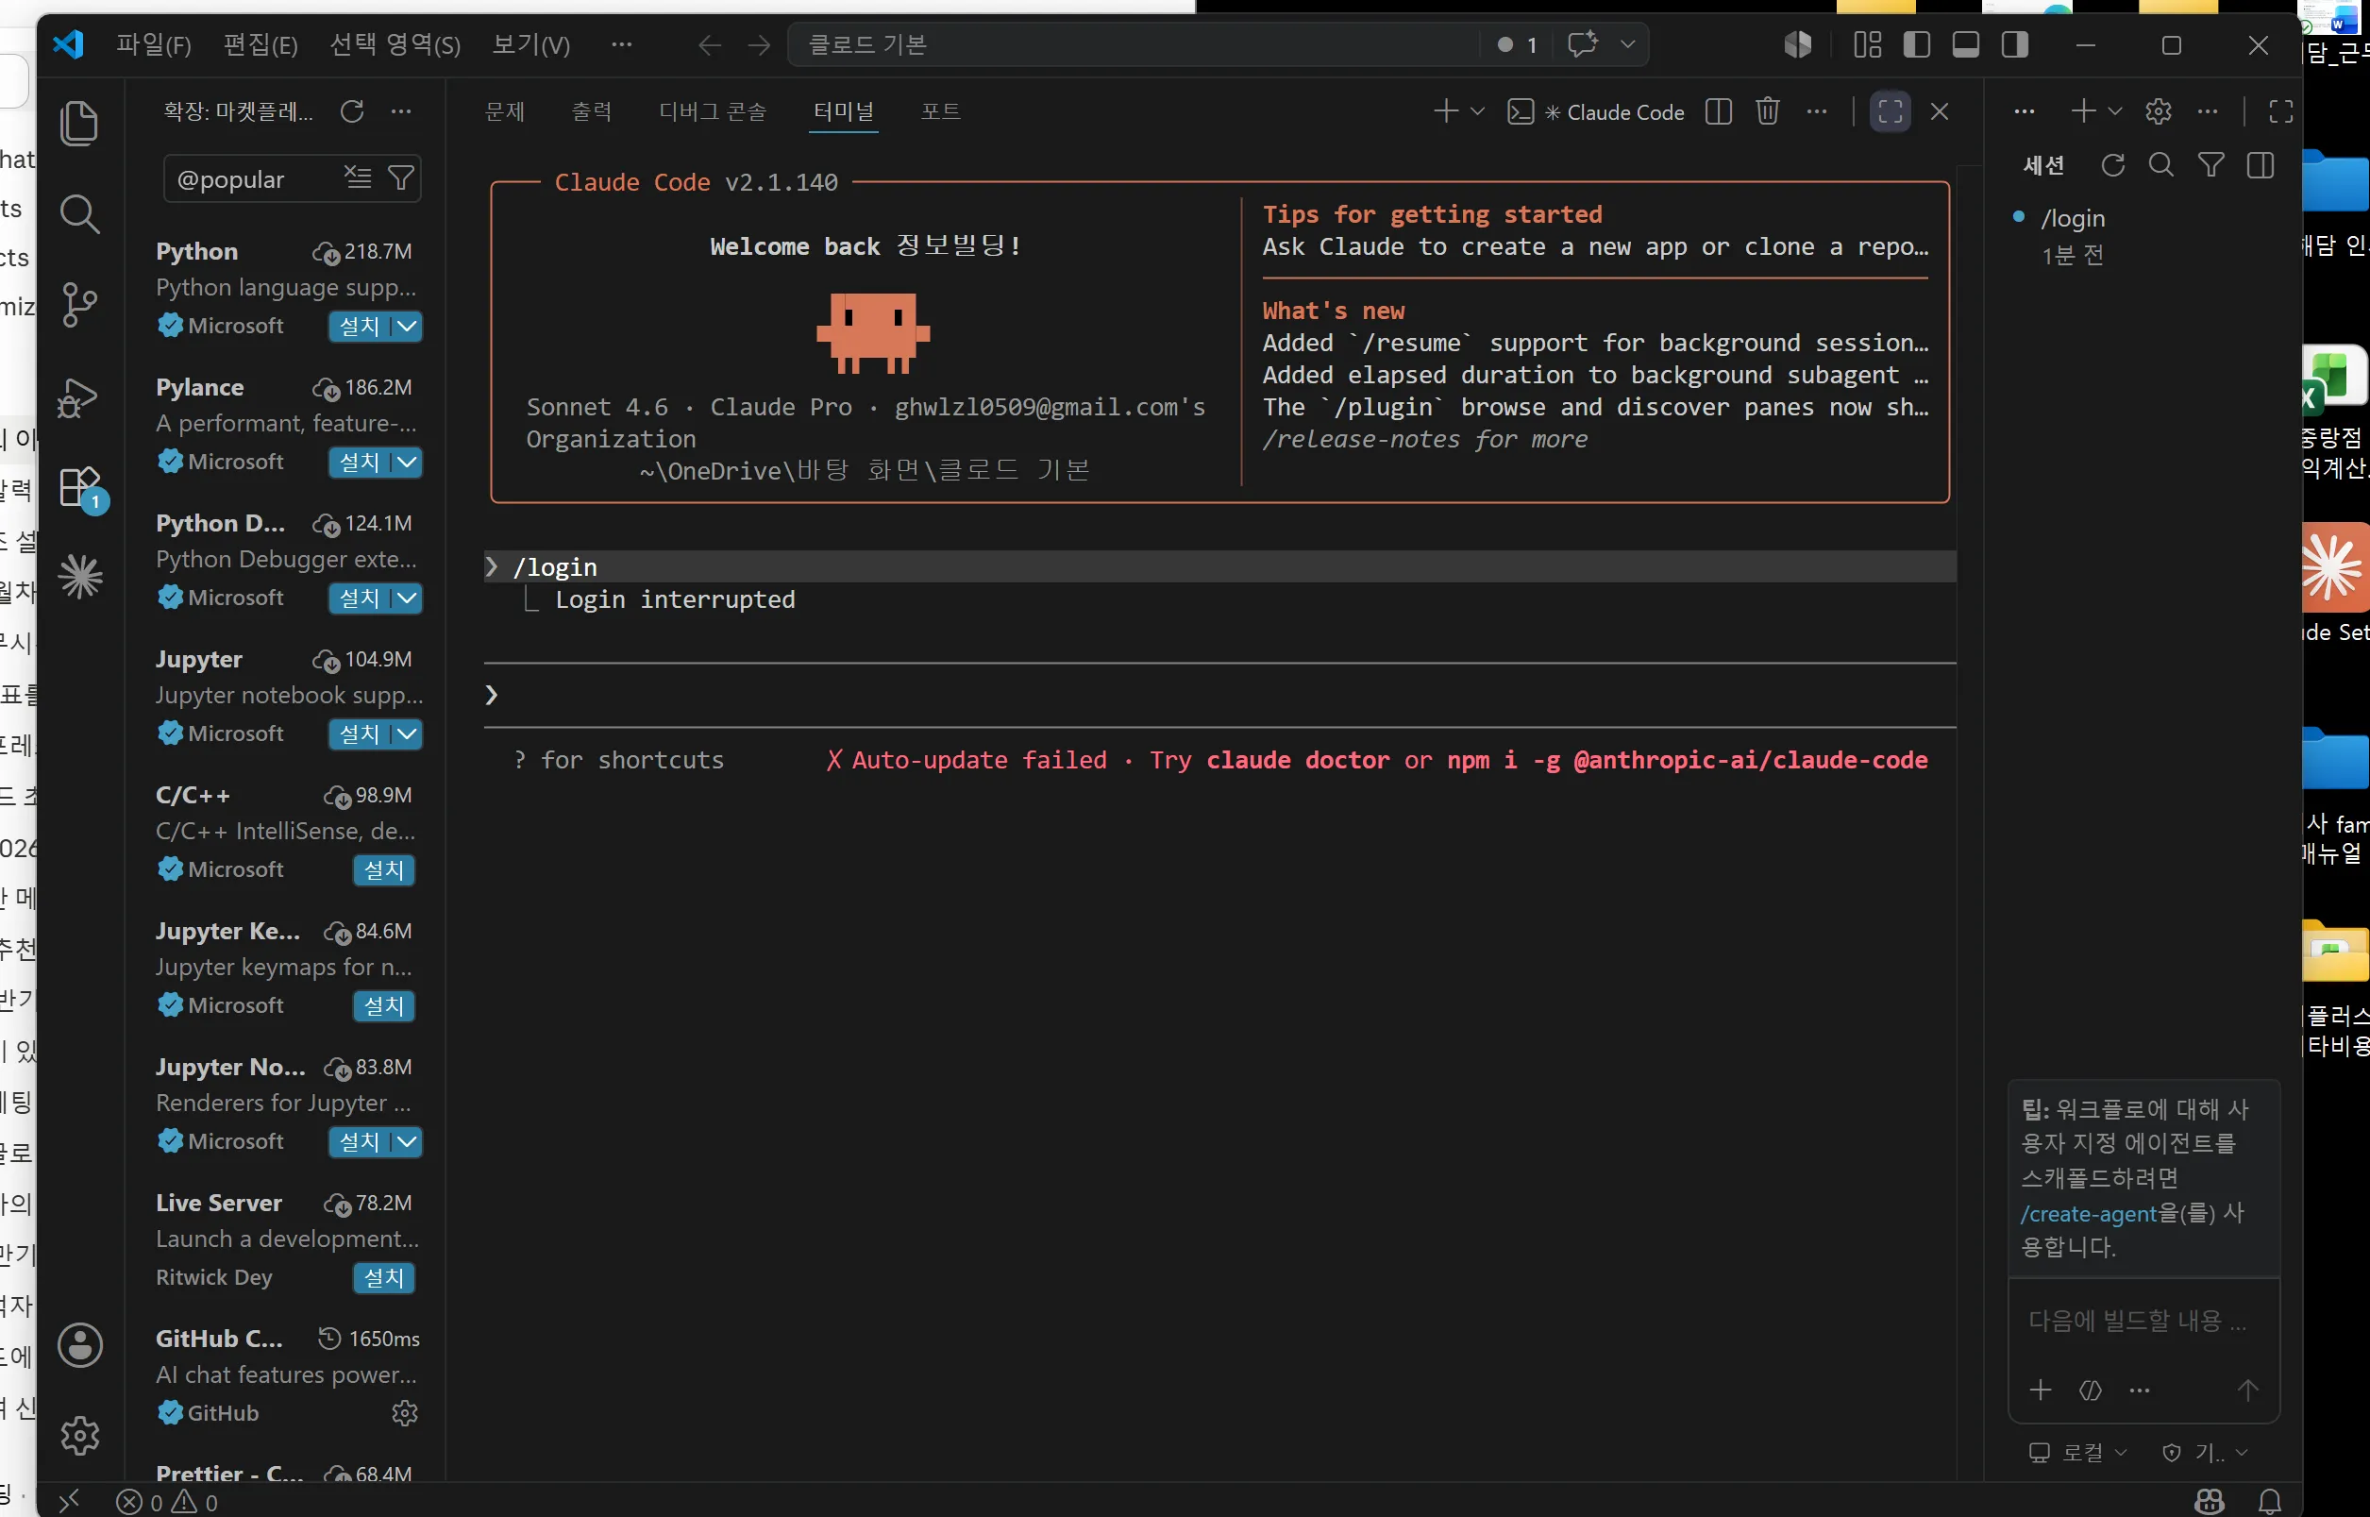The image size is (2370, 1517).
Task: Open the Source Control view
Action: (79, 304)
